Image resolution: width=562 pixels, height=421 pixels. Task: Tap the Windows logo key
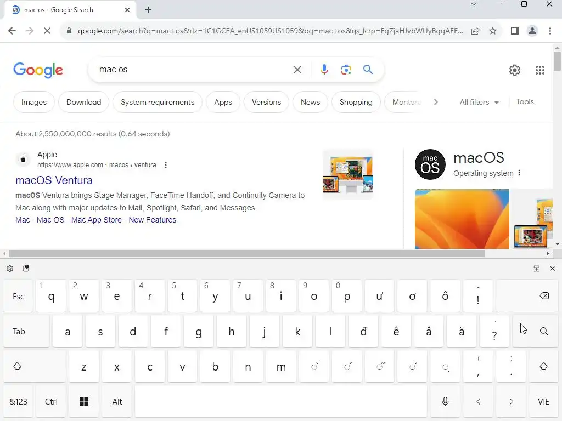point(84,401)
